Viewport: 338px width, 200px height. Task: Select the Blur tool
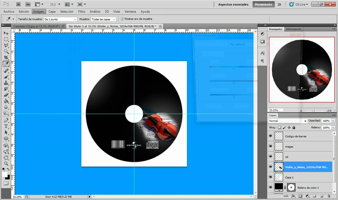point(6,107)
